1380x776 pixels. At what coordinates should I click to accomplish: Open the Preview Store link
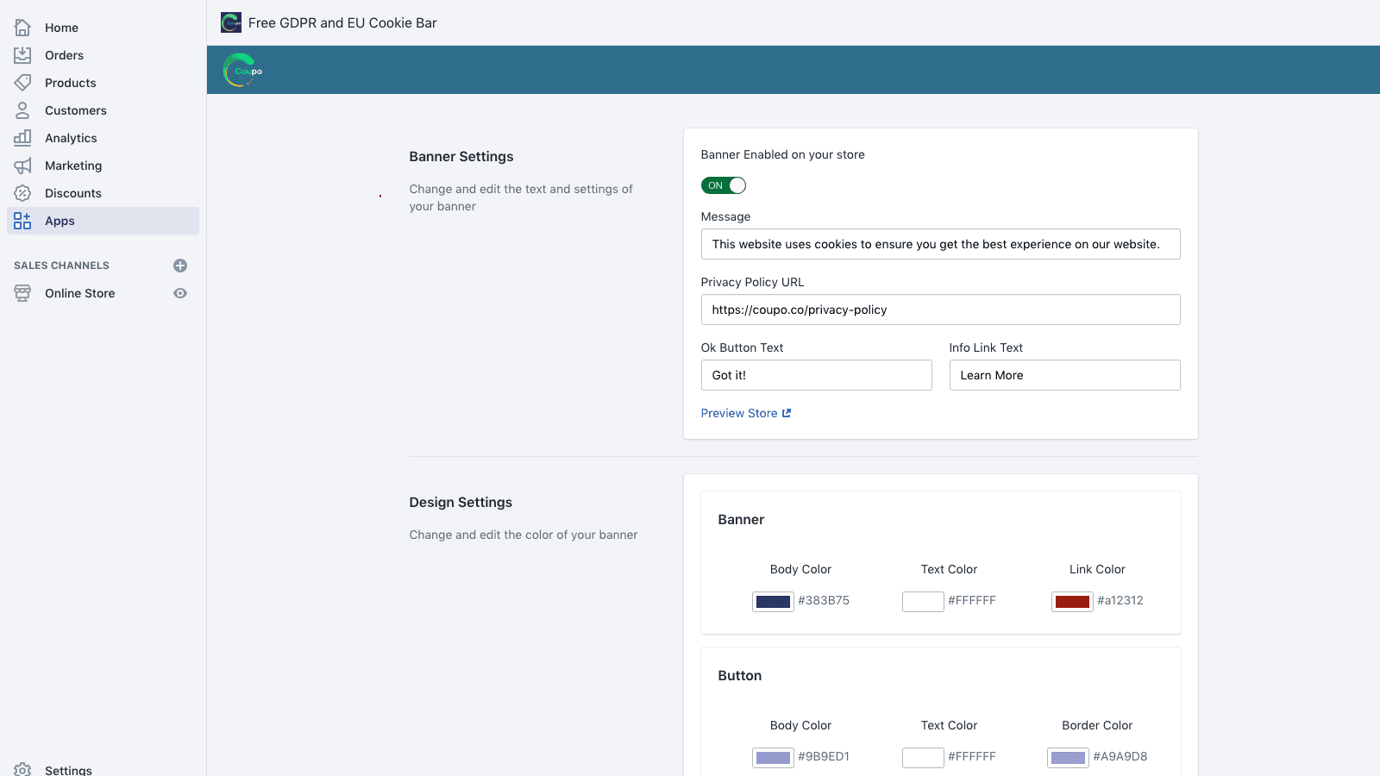[740, 413]
